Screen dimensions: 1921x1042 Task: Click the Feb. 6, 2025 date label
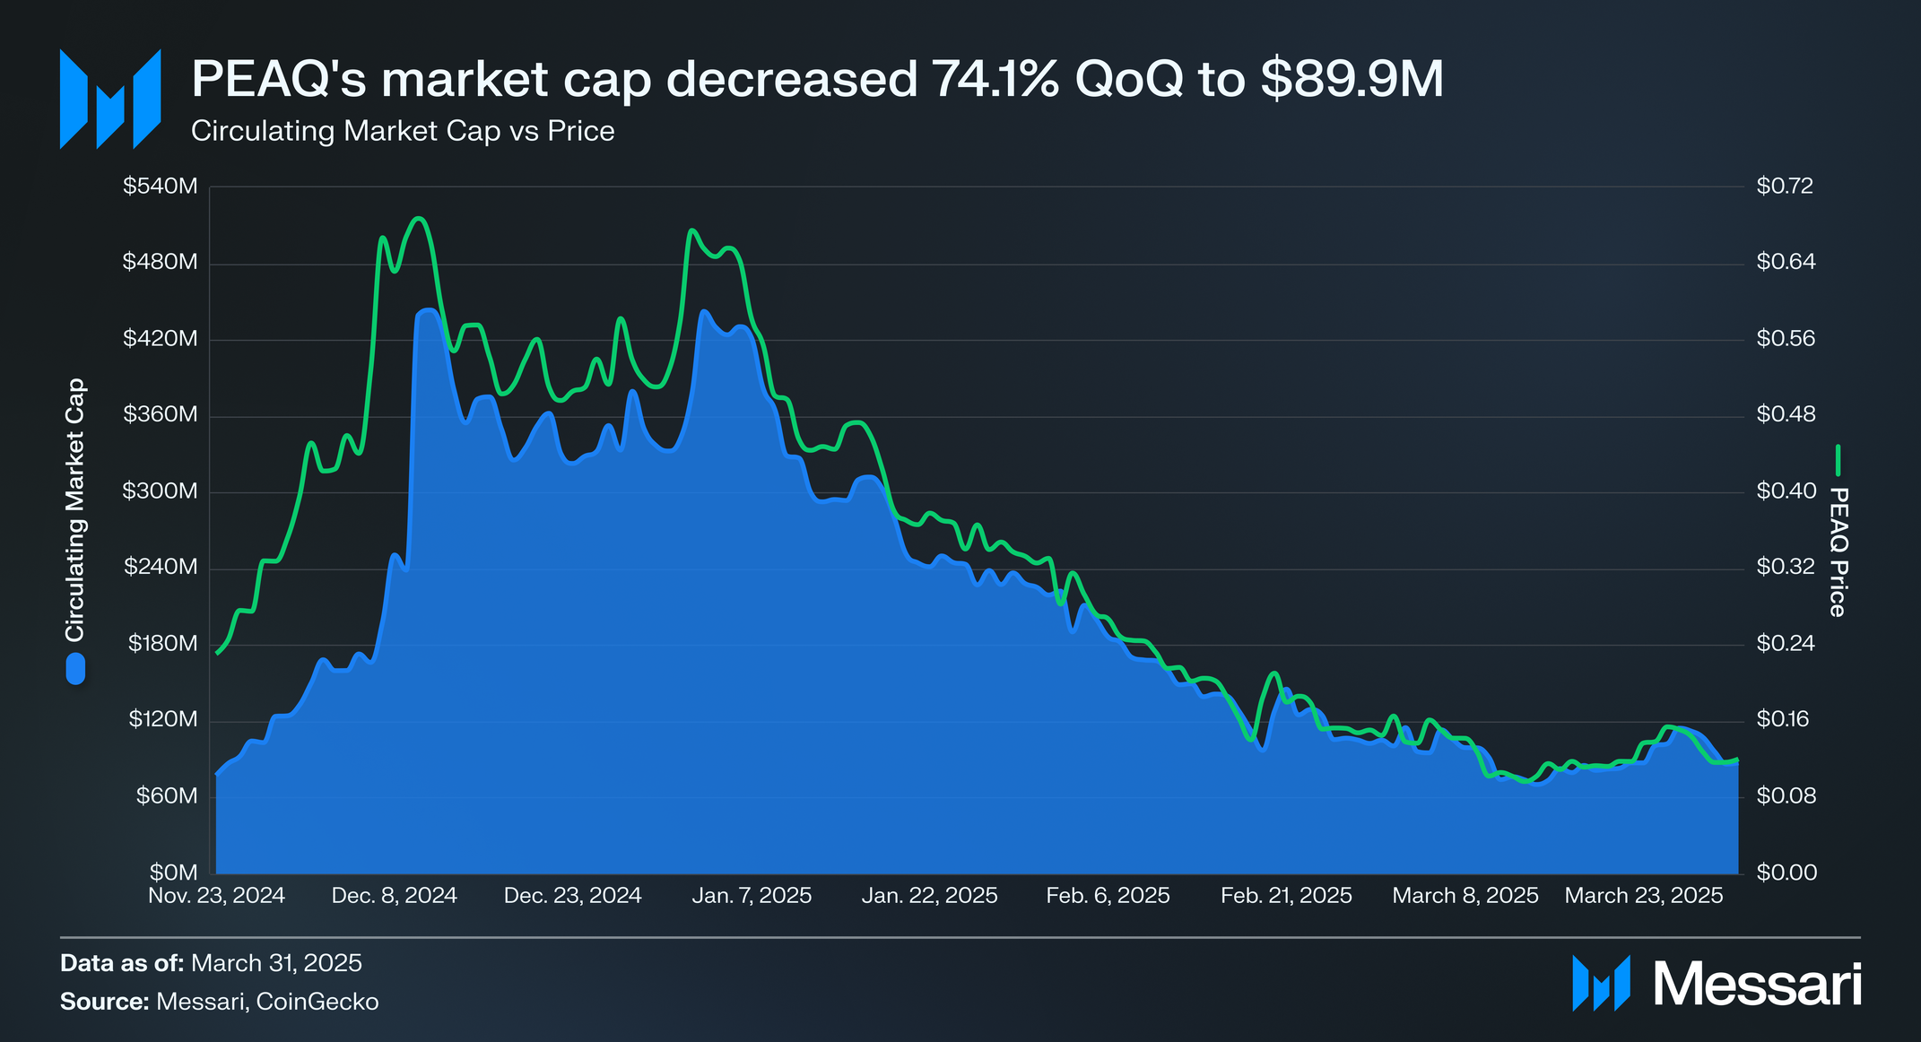coord(1108,896)
